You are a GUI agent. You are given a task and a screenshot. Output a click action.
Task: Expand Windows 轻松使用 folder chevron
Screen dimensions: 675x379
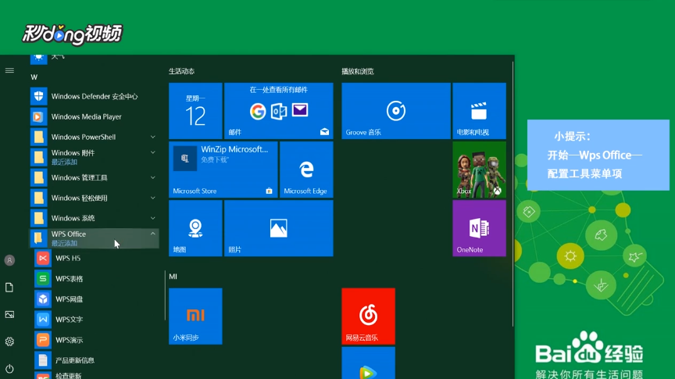tap(153, 198)
